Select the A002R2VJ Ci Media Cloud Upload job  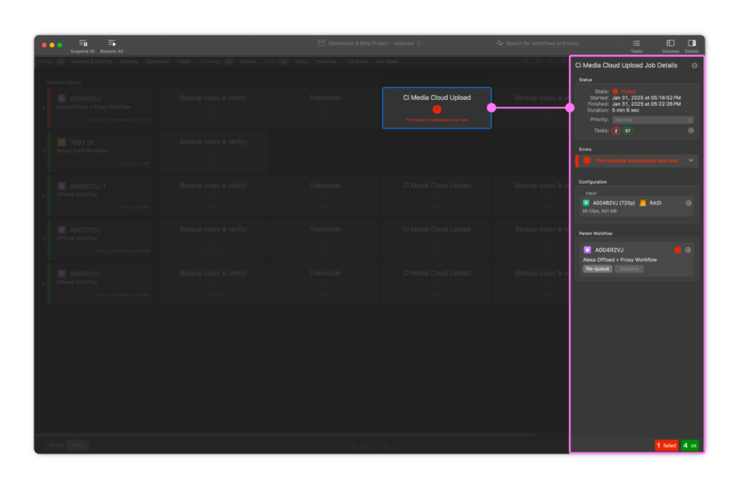coord(437,239)
